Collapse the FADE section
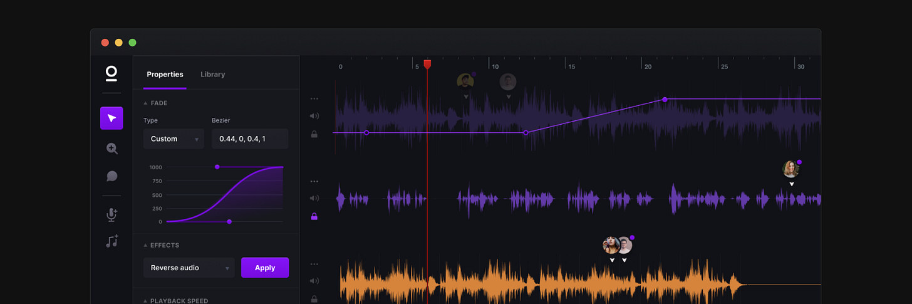 (x=146, y=103)
